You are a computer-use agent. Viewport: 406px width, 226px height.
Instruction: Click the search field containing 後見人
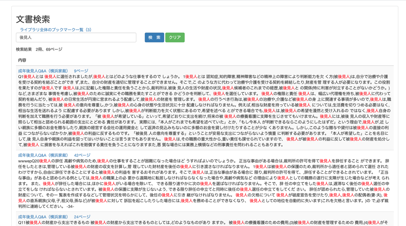(76, 37)
